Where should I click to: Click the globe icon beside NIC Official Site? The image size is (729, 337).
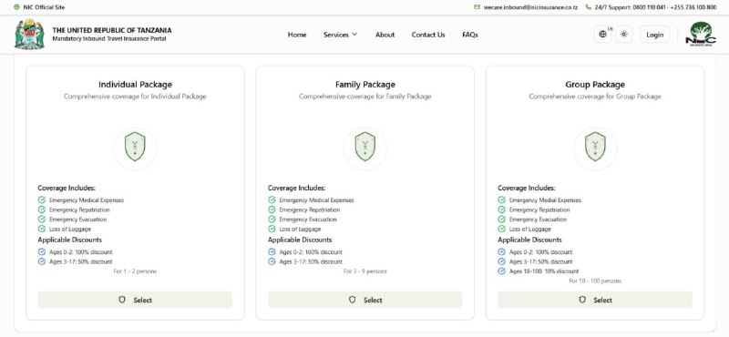pyautogui.click(x=17, y=7)
